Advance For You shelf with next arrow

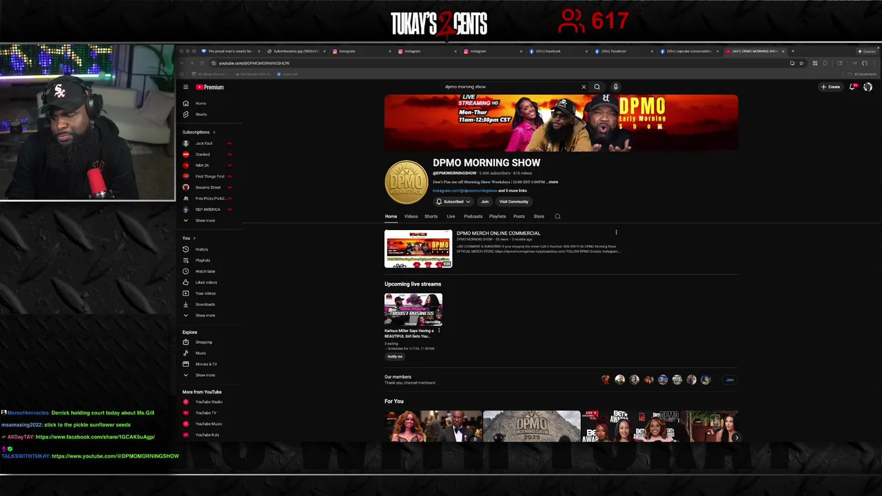736,437
